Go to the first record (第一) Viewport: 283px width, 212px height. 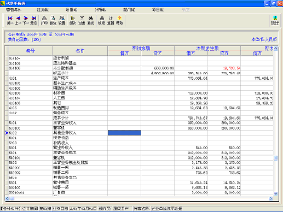[x=10, y=20]
